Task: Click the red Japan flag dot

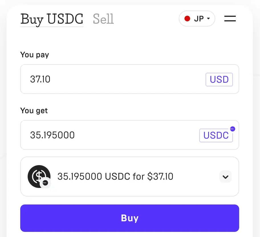Action: pos(187,19)
